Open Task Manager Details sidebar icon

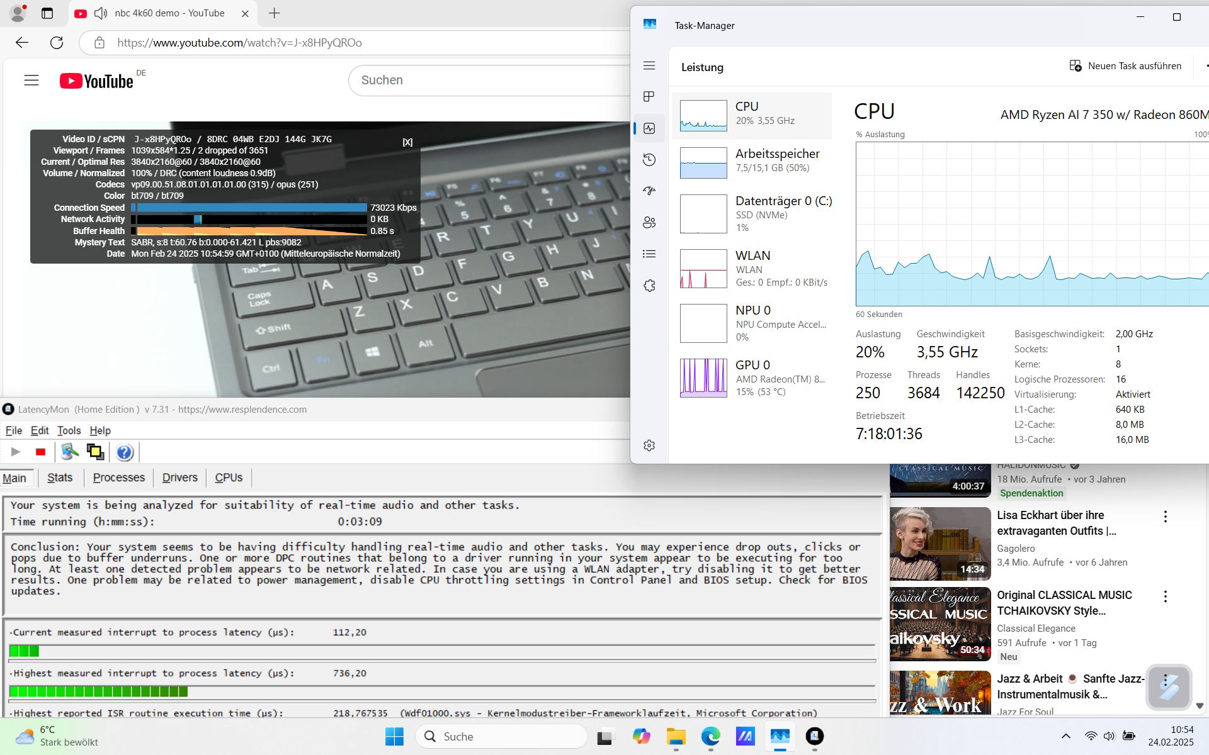649,254
